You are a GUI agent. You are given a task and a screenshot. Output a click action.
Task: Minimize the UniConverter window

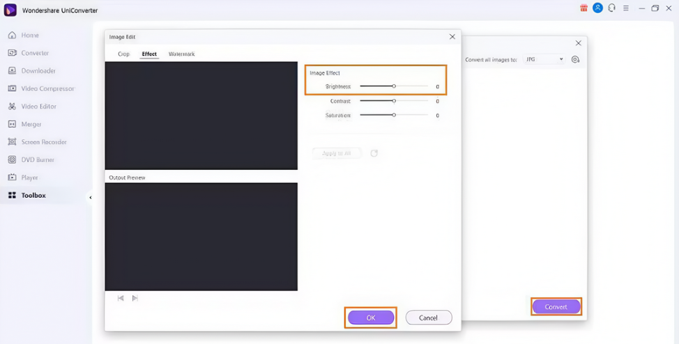(642, 8)
